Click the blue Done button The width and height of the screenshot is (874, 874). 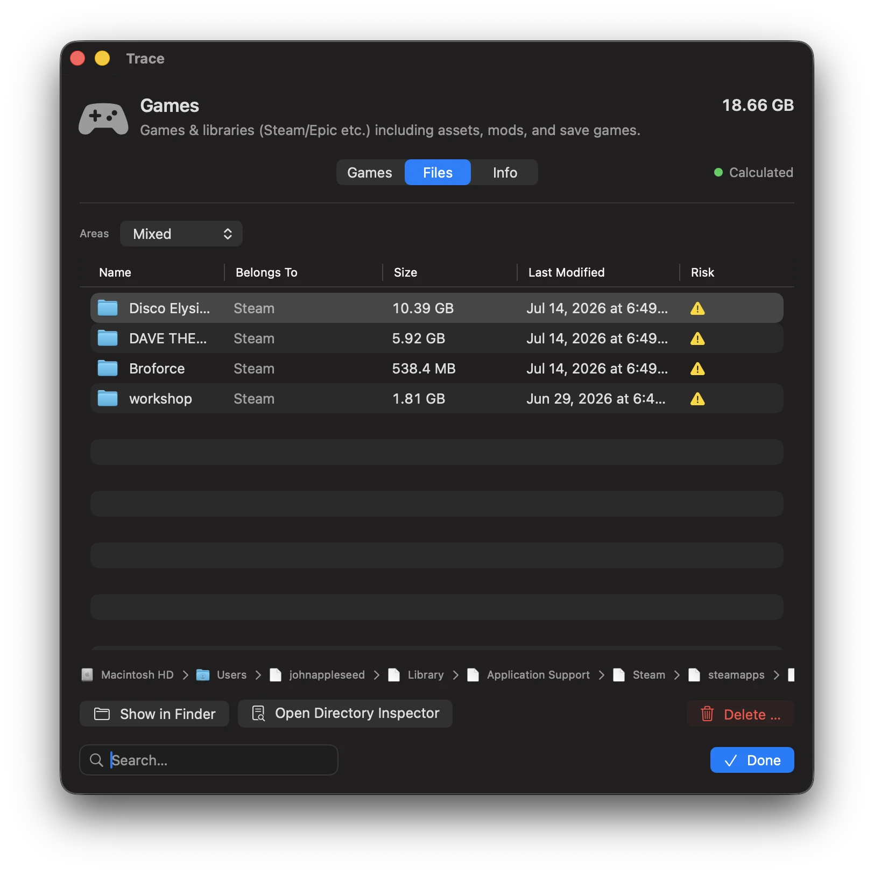752,760
